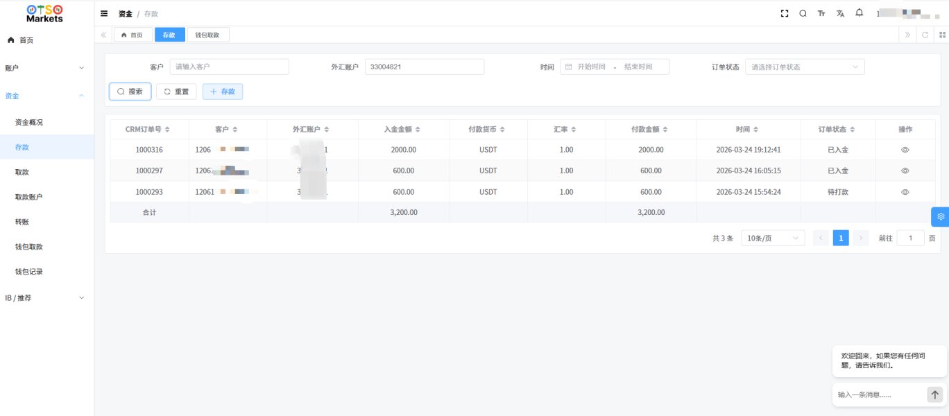Open the notification bell
Viewport: 949px width, 416px height.
(x=860, y=12)
